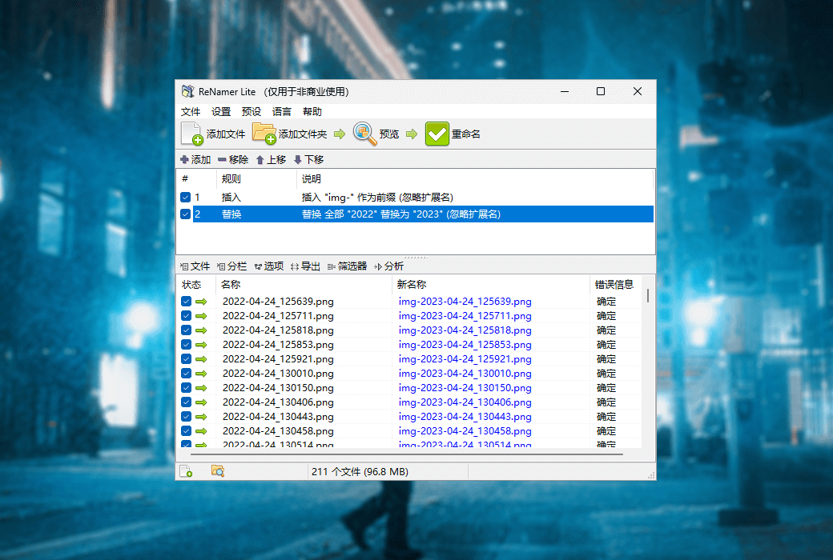
Task: Click the status bar folder search icon
Action: pyautogui.click(x=217, y=471)
